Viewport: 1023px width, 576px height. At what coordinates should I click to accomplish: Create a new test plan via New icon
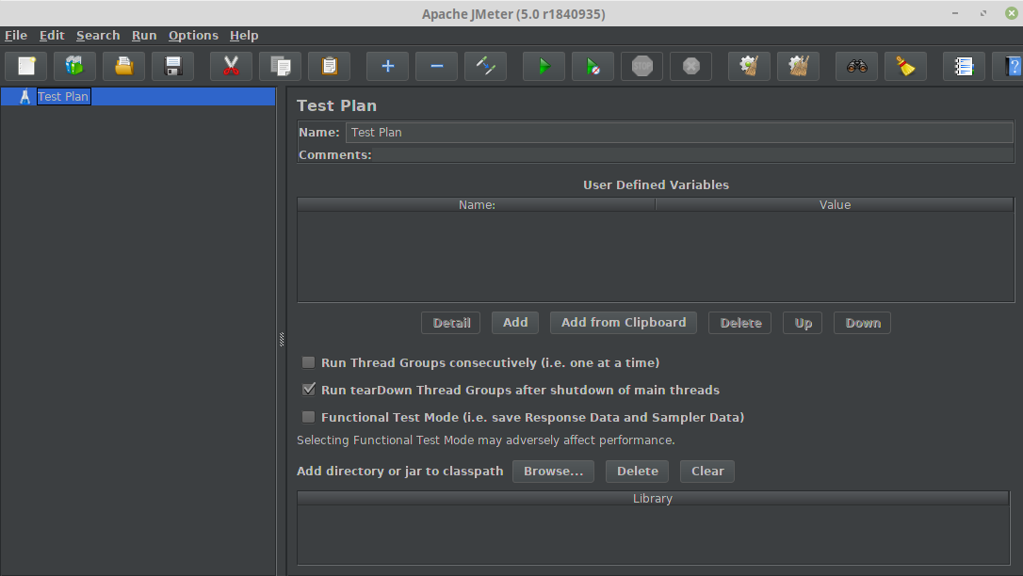(26, 67)
